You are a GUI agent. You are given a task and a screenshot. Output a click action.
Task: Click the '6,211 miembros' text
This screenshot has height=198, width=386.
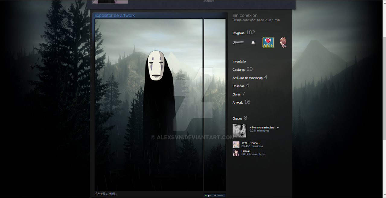click(259, 131)
